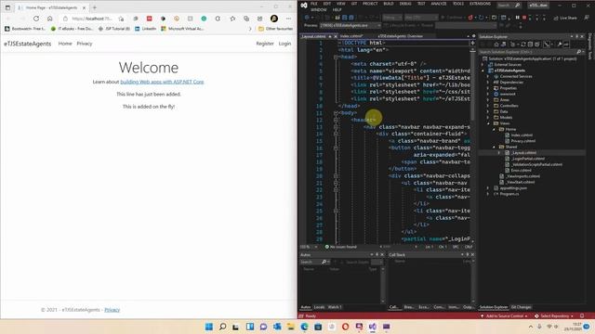Expand the Dependencies node in Solution Explorer
Screen dimensions: 595x334
[x=488, y=83]
